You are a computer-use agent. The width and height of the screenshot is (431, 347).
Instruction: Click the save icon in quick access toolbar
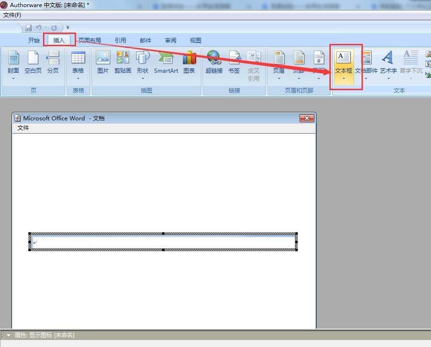tap(28, 28)
